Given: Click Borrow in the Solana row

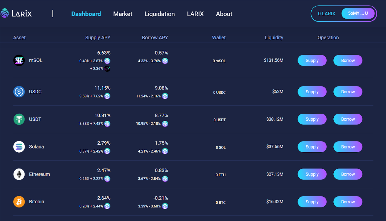Looking at the screenshot, I should tap(348, 147).
